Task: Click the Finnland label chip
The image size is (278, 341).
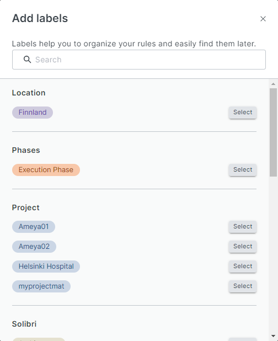Action: pos(33,113)
